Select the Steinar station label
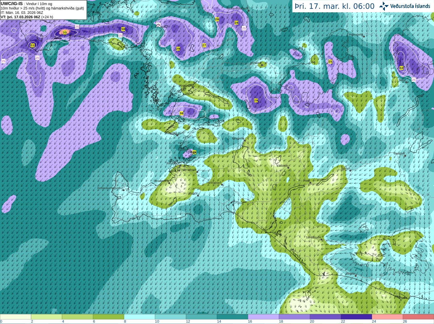434x324 pixels. coord(350,274)
